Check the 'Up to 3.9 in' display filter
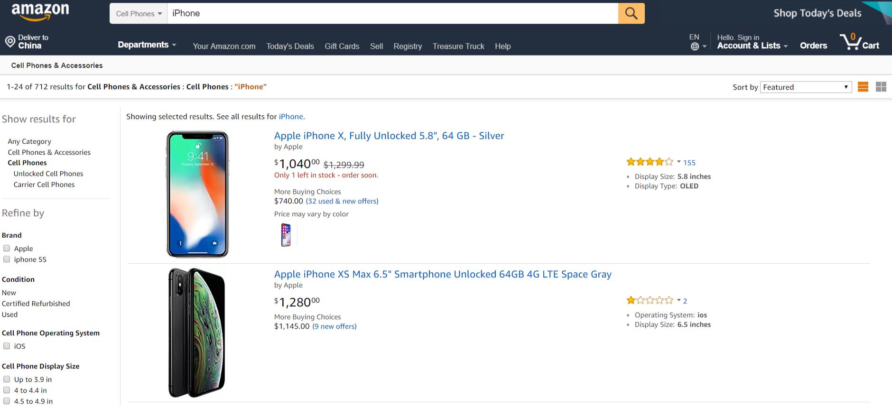This screenshot has height=406, width=892. [7, 378]
